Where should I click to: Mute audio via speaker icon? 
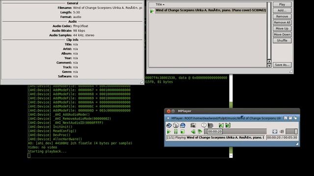point(282,132)
